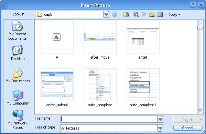The height and width of the screenshot is (134, 206).
Task: Expand the Look in folder dropdown
Action: coord(106,14)
